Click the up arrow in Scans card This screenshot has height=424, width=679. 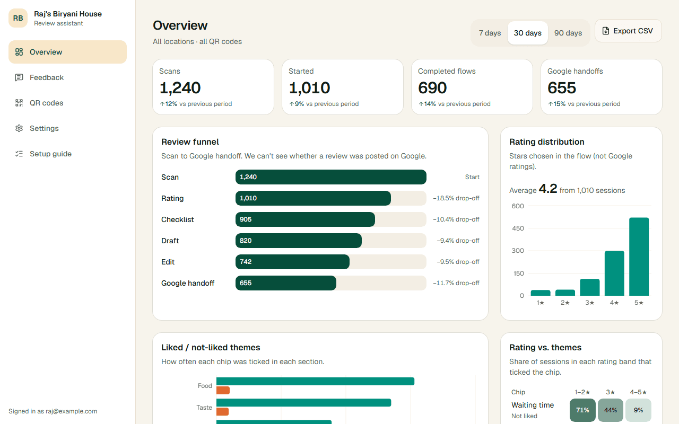162,104
